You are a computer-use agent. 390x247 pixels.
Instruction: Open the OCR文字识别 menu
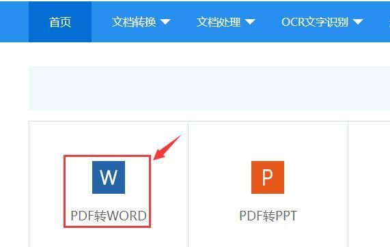[x=315, y=22]
